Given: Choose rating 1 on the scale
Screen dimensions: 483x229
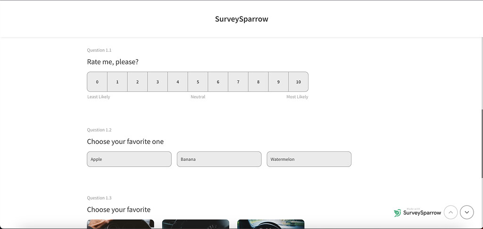Looking at the screenshot, I should tap(117, 82).
